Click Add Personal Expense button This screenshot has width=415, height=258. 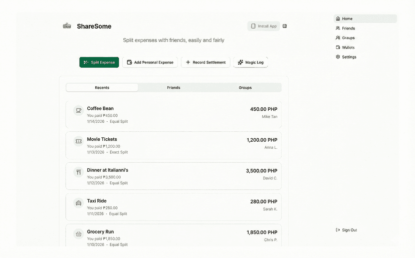click(150, 63)
